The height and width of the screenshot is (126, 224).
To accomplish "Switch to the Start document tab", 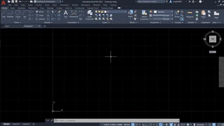I will [x=7, y=26].
